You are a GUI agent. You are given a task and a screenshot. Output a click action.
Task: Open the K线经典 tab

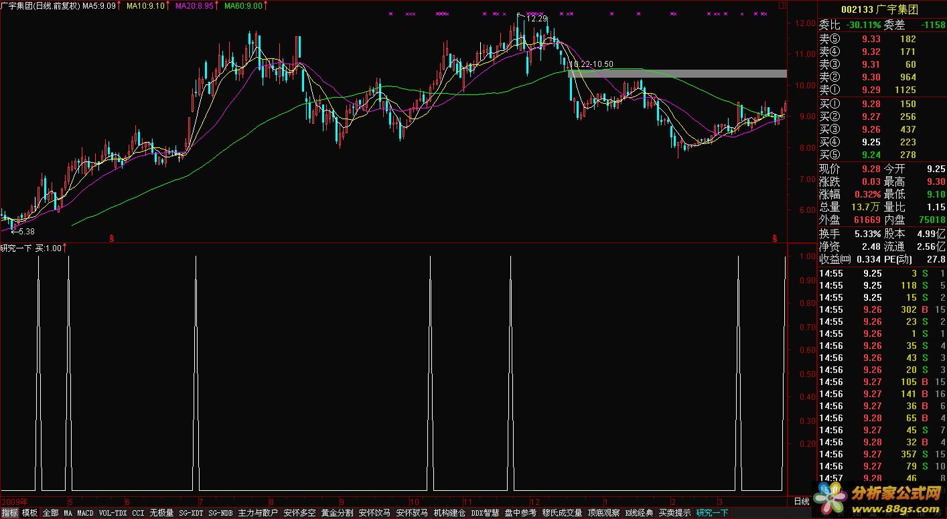pyautogui.click(x=639, y=513)
